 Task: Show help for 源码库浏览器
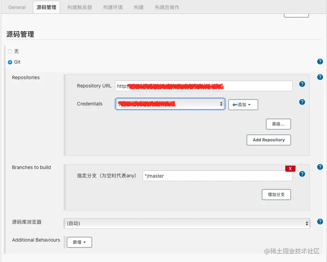pos(320,222)
